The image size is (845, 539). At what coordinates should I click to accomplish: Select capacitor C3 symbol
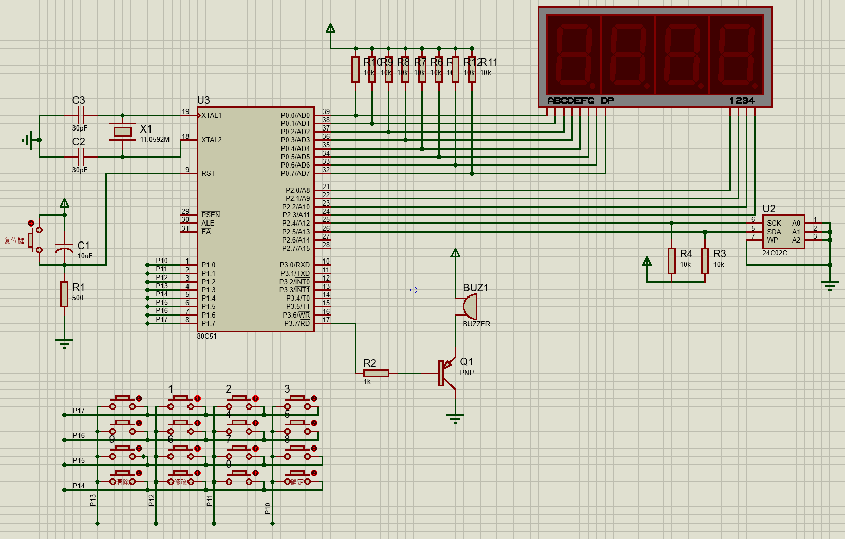[x=80, y=115]
